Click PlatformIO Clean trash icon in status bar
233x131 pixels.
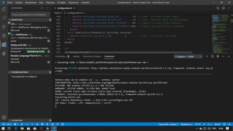tap(42, 124)
